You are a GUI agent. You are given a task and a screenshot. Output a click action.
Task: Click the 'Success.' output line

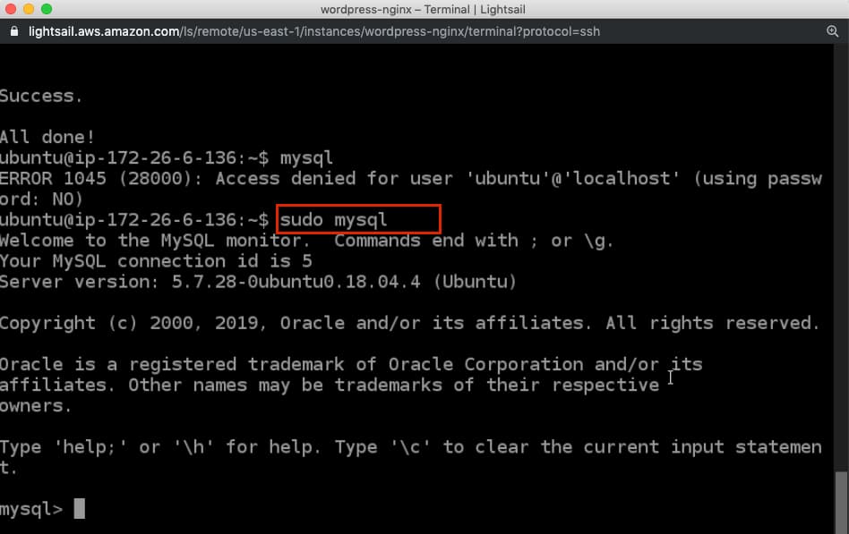pos(41,96)
